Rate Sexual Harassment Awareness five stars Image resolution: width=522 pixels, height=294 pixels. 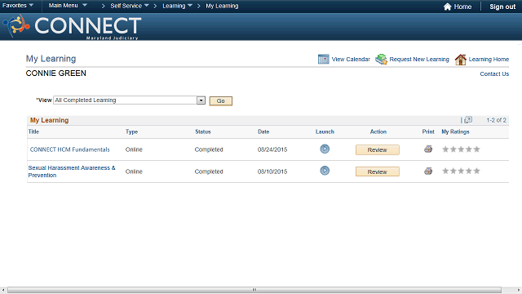tap(476, 171)
